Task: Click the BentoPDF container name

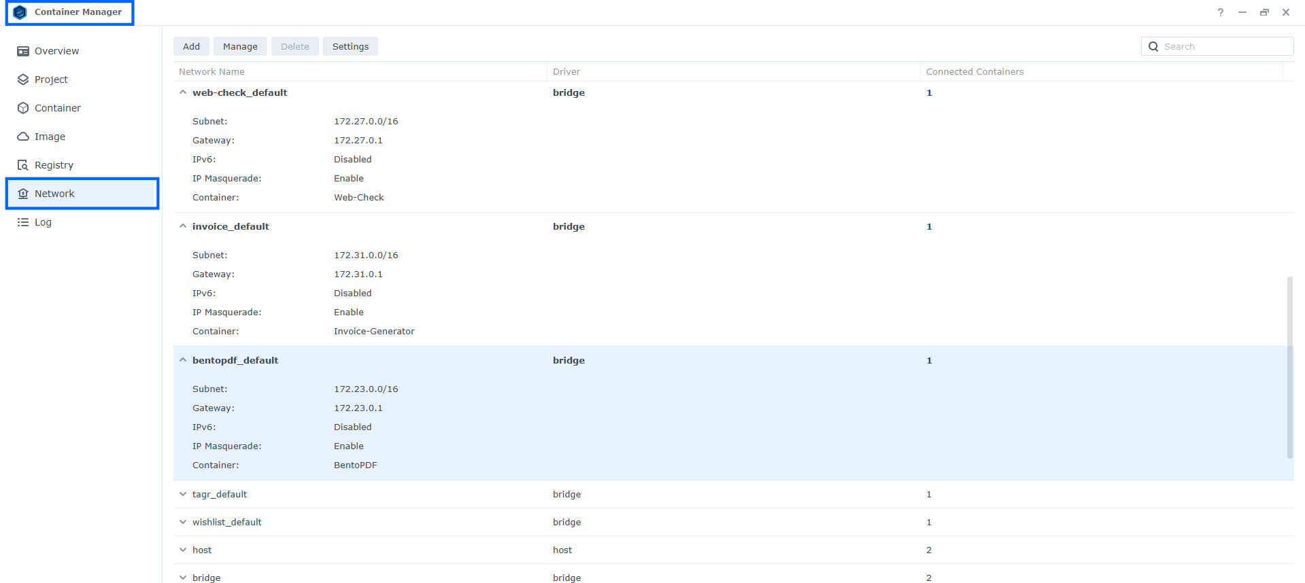Action: click(356, 465)
